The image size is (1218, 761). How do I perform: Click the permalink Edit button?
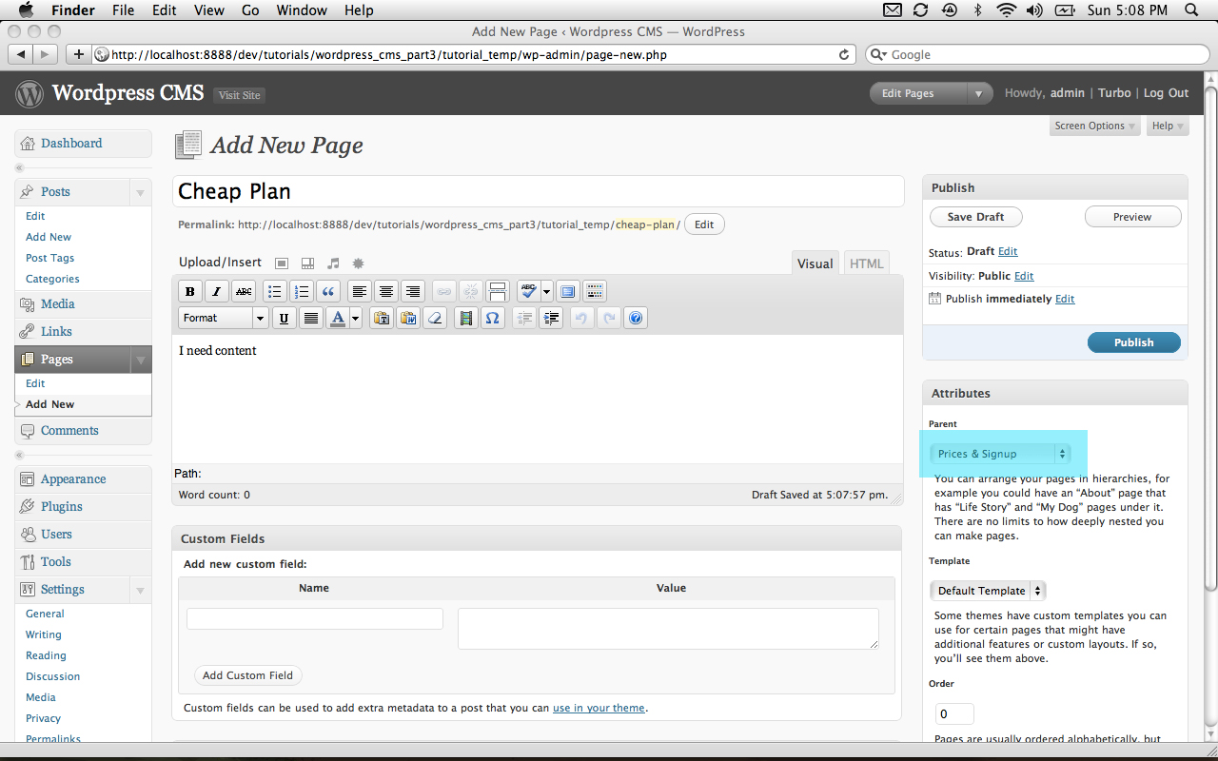(x=704, y=224)
